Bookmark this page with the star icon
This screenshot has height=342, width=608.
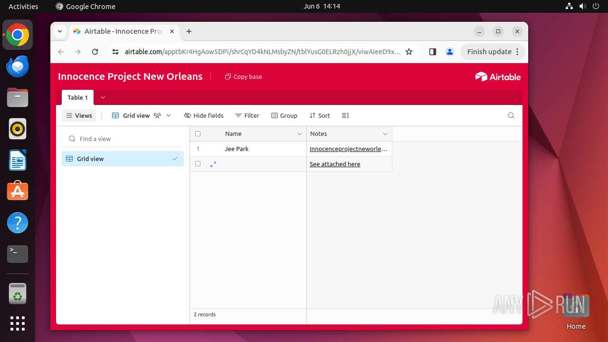(409, 52)
